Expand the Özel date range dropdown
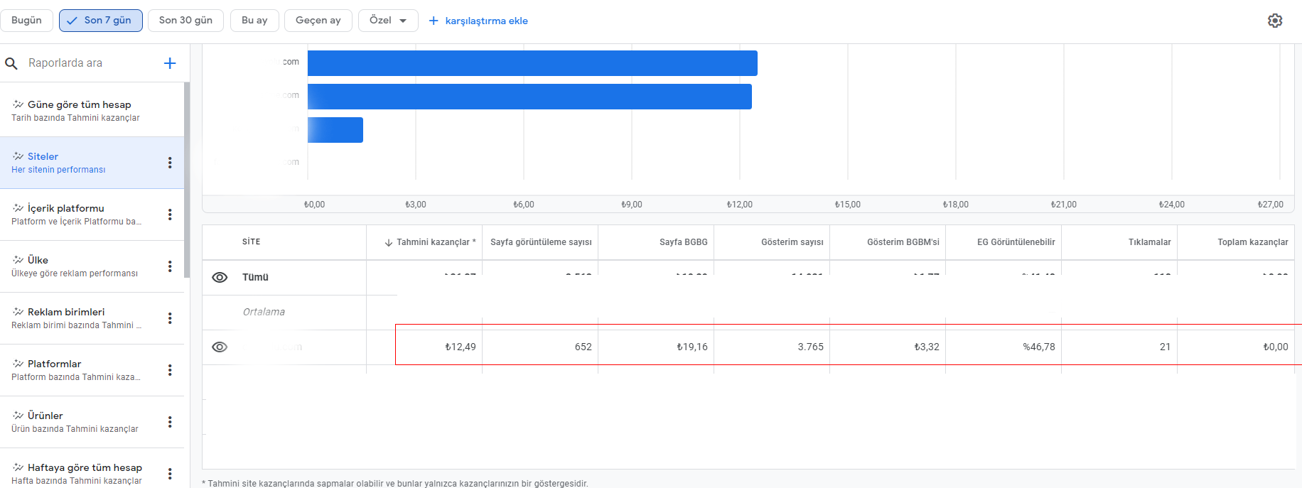The height and width of the screenshot is (488, 1302). [388, 20]
